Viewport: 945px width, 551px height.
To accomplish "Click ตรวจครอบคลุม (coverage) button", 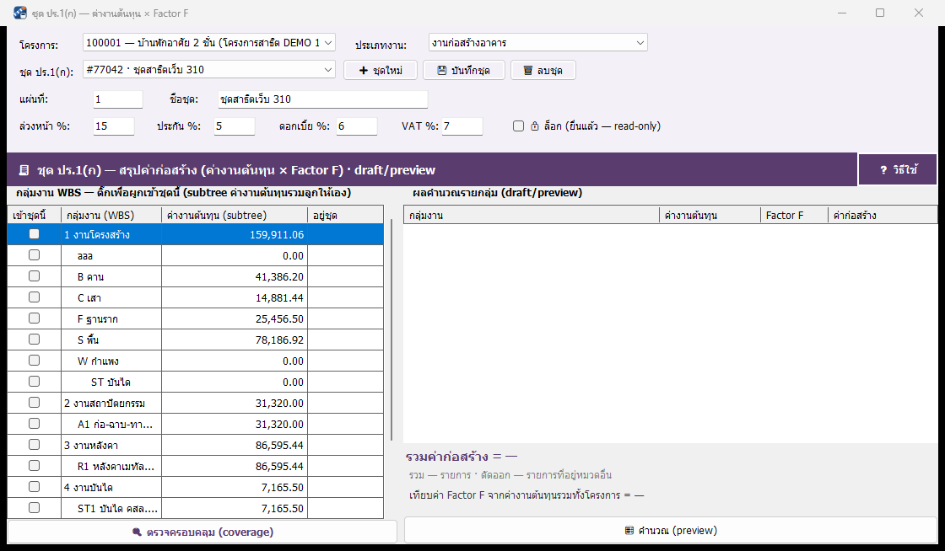I will coord(202,532).
